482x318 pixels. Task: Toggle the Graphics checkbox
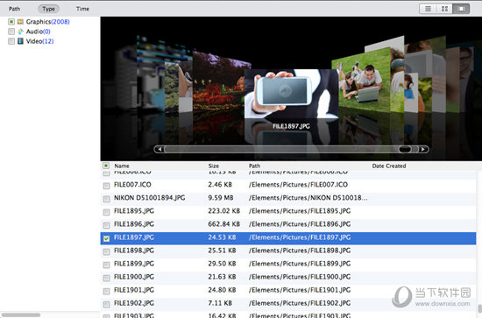[11, 22]
